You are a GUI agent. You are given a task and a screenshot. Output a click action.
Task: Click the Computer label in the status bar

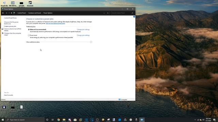point(124,100)
